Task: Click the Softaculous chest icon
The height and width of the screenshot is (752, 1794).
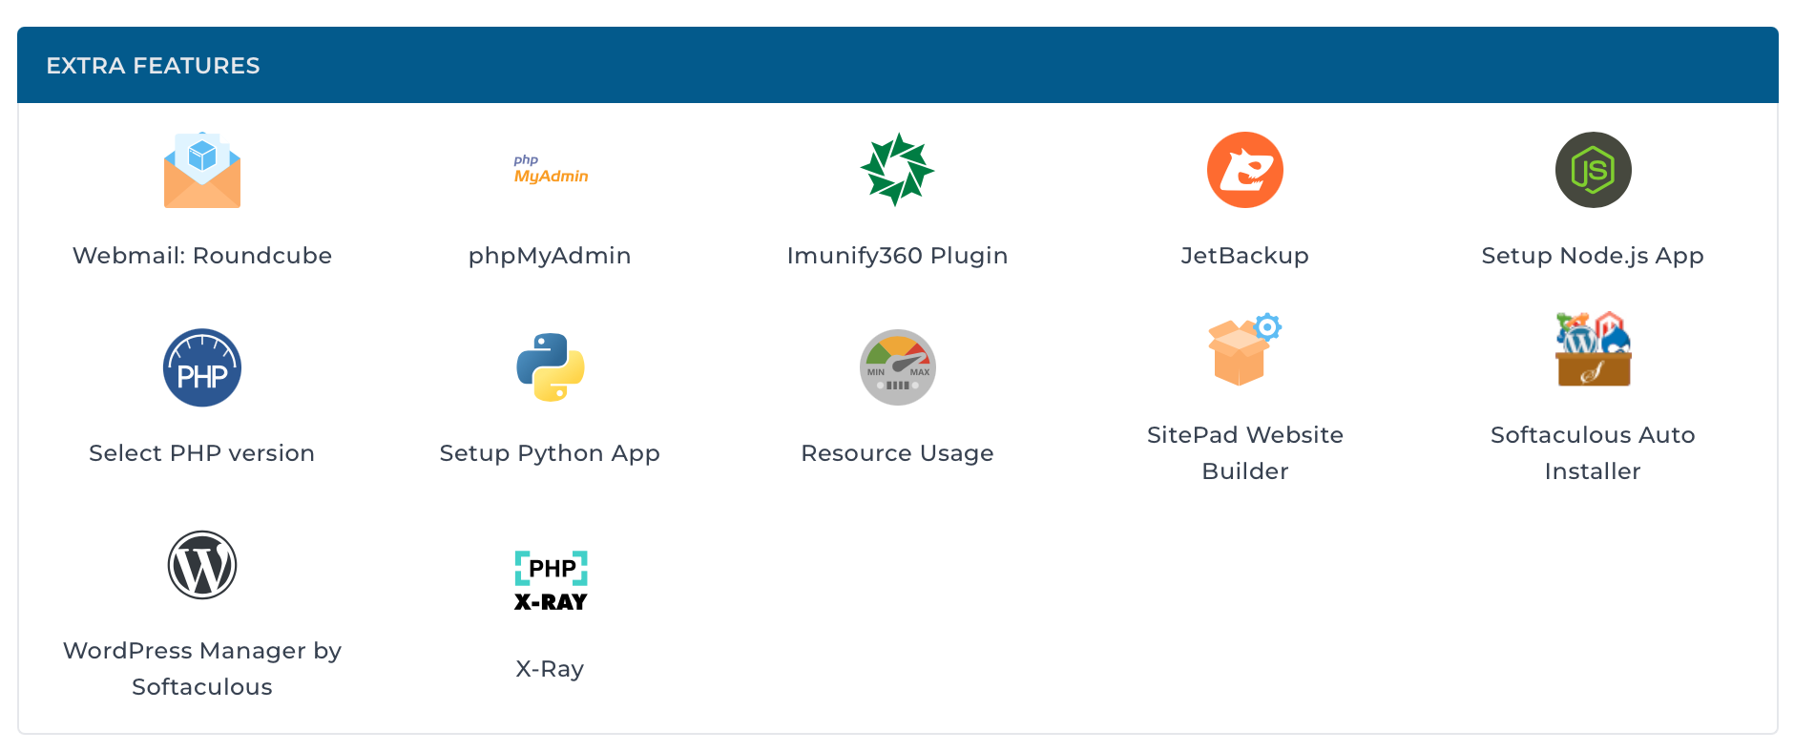Action: (1593, 349)
